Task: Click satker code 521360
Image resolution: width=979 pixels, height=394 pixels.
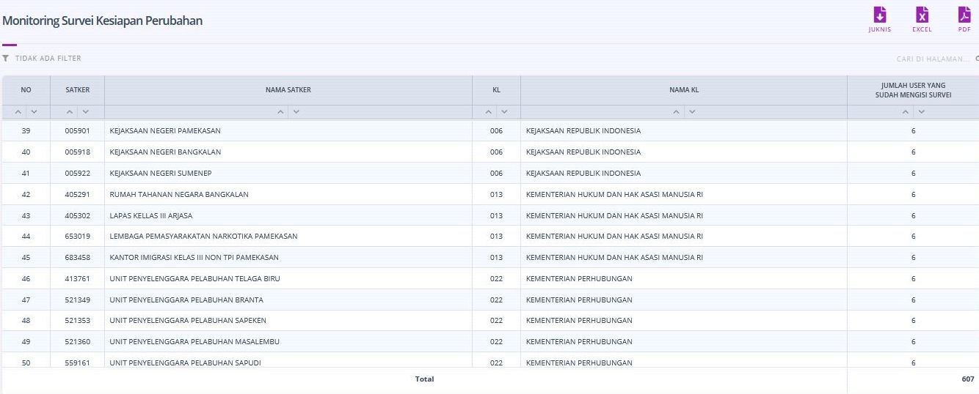Action: coord(77,341)
